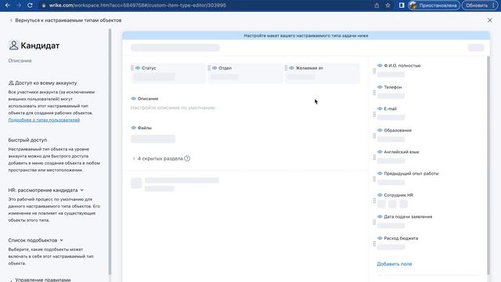Show help for hidden sections

(187, 158)
